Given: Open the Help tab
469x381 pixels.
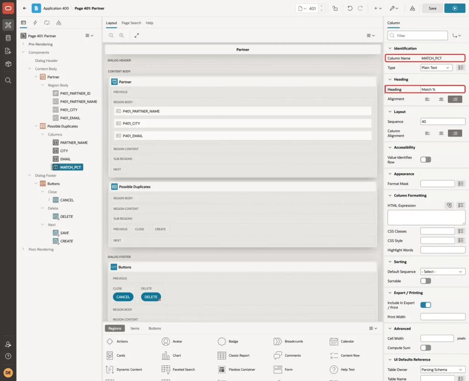Looking at the screenshot, I should pyautogui.click(x=149, y=23).
